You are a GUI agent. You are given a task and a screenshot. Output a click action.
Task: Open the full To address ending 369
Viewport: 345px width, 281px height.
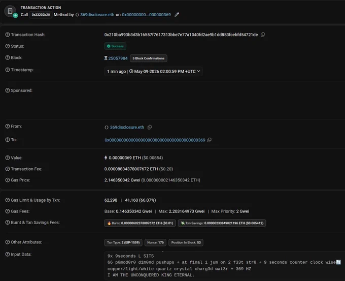point(155,140)
